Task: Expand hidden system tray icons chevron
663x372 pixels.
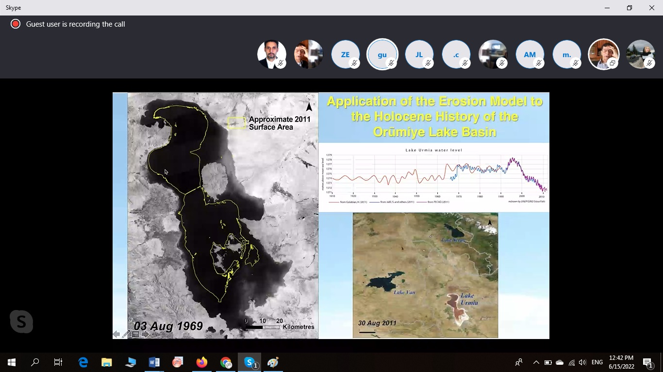Action: click(536, 362)
